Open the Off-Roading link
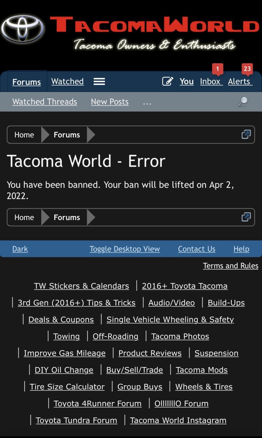The width and height of the screenshot is (262, 438). pos(116,336)
